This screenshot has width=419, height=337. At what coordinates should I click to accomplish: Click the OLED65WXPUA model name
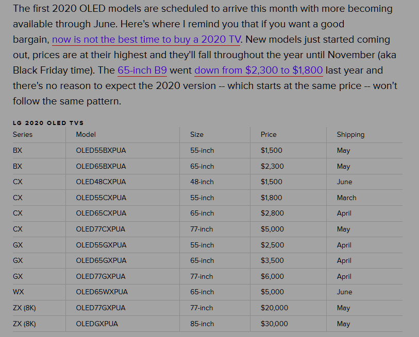102,292
